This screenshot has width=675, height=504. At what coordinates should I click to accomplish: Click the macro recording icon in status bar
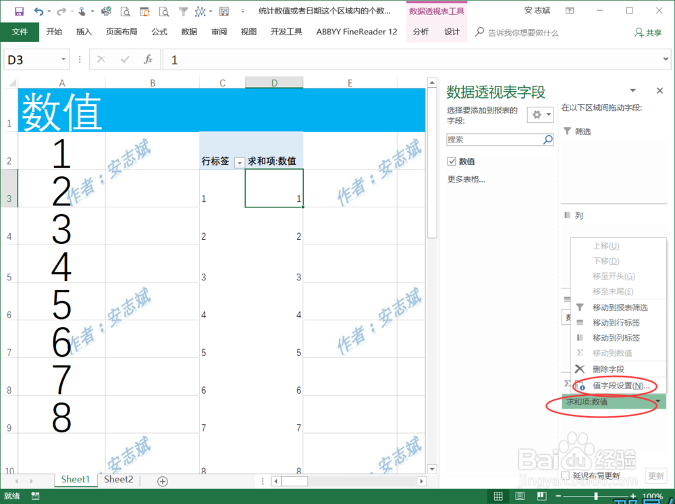[x=35, y=496]
